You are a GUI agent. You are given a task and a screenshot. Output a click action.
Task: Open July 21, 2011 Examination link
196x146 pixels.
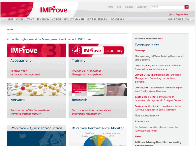(x=159, y=89)
